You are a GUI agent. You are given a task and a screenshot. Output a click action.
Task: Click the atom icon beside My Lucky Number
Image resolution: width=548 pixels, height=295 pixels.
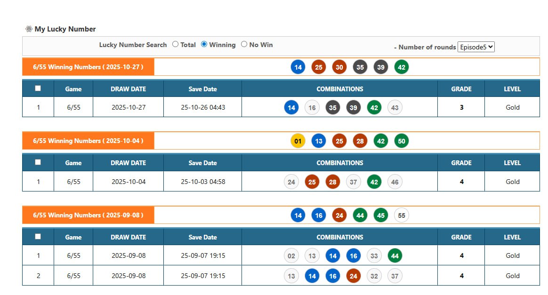coord(29,29)
